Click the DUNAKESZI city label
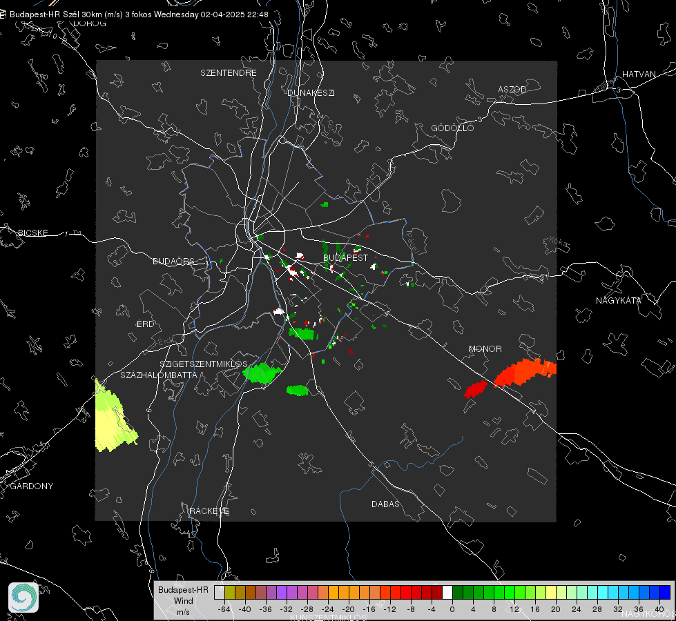Screen dimensions: 676x621 click(311, 92)
